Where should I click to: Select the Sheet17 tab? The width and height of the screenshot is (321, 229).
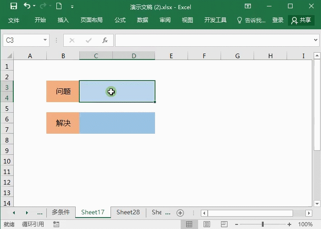(x=93, y=212)
